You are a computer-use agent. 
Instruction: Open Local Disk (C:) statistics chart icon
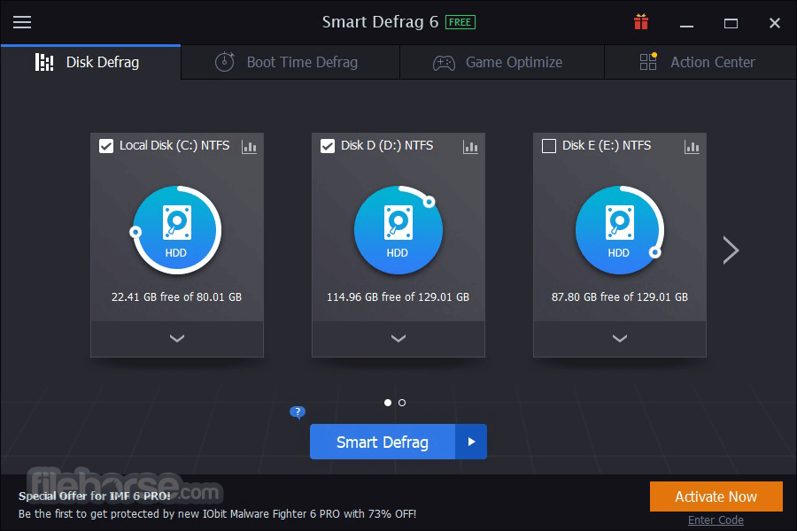(249, 146)
